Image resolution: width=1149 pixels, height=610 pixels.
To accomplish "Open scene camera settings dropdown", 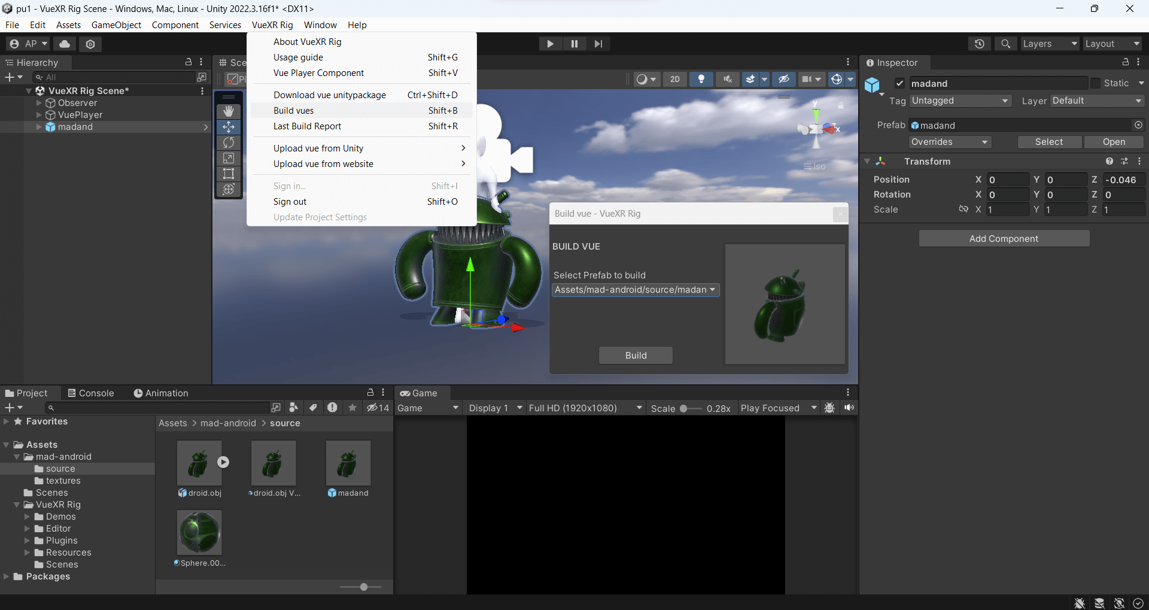I will click(811, 79).
